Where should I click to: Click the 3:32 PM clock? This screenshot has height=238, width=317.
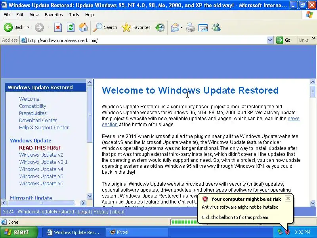click(302, 232)
